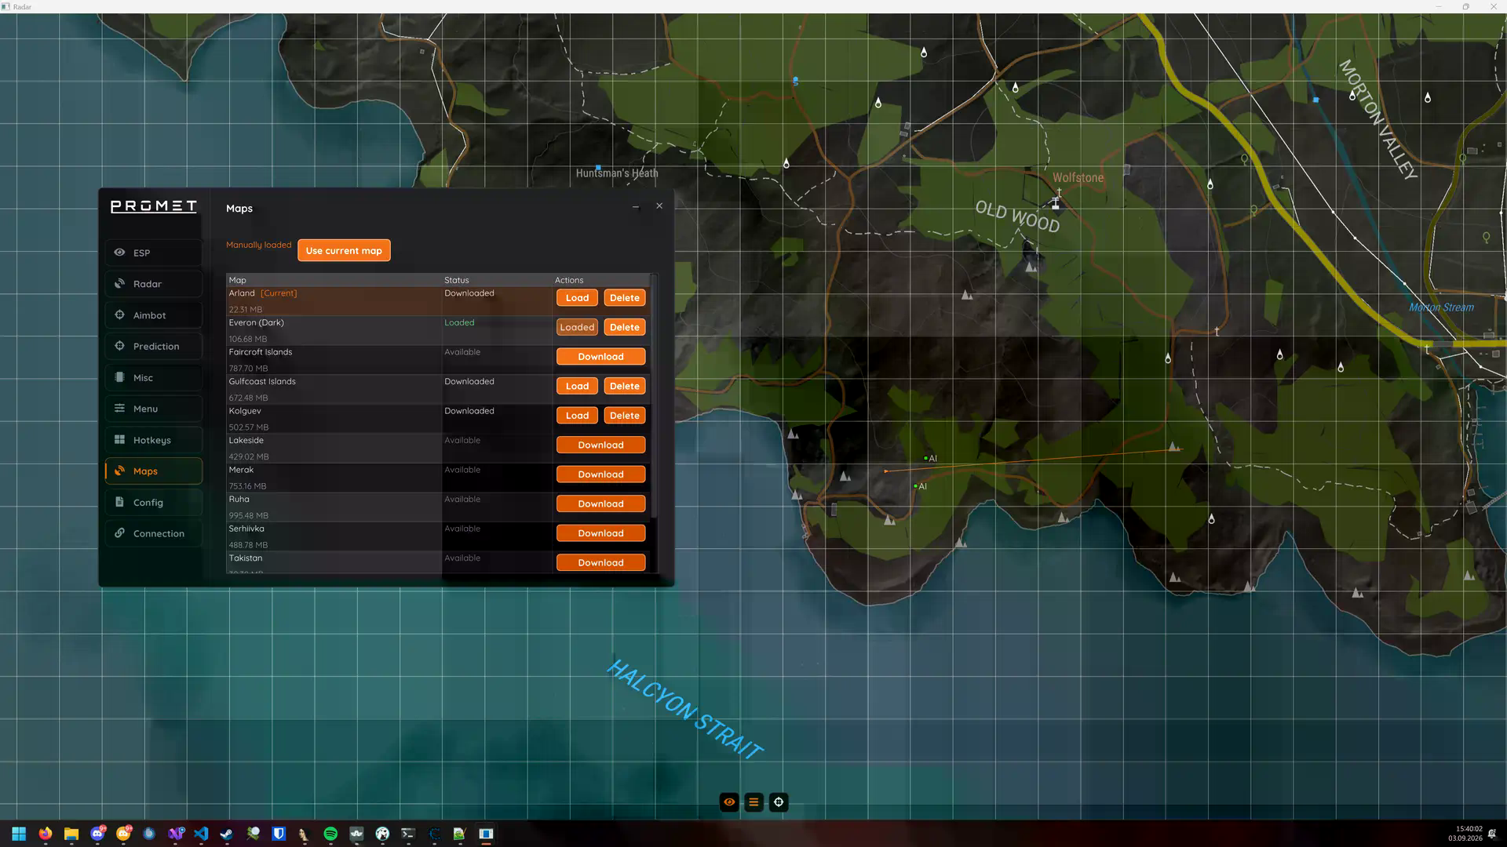Open the hamburger menu icon on radar toolbar
Screen dimensions: 1507x847
coord(753,802)
